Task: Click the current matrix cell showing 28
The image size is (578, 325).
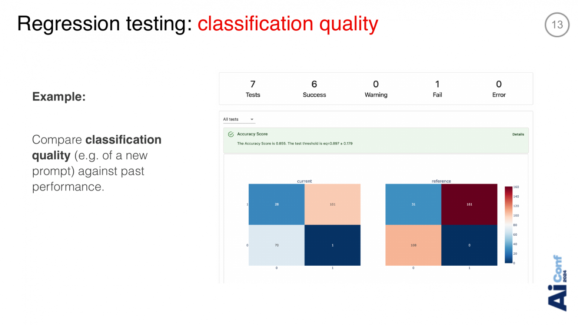Action: [276, 204]
